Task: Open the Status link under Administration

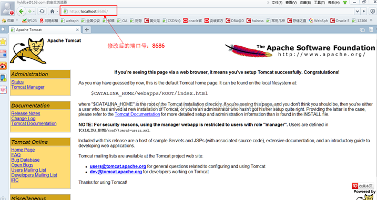Action: point(17,82)
